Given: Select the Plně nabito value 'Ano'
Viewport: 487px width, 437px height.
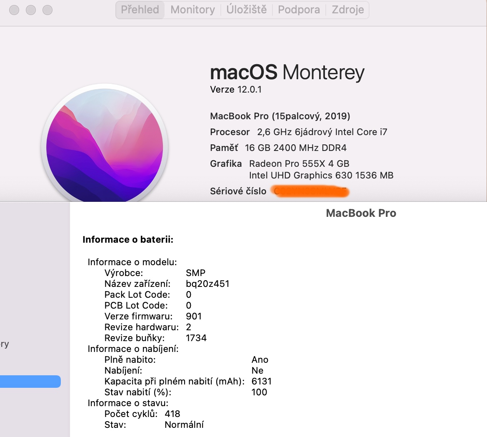Looking at the screenshot, I should 260,359.
